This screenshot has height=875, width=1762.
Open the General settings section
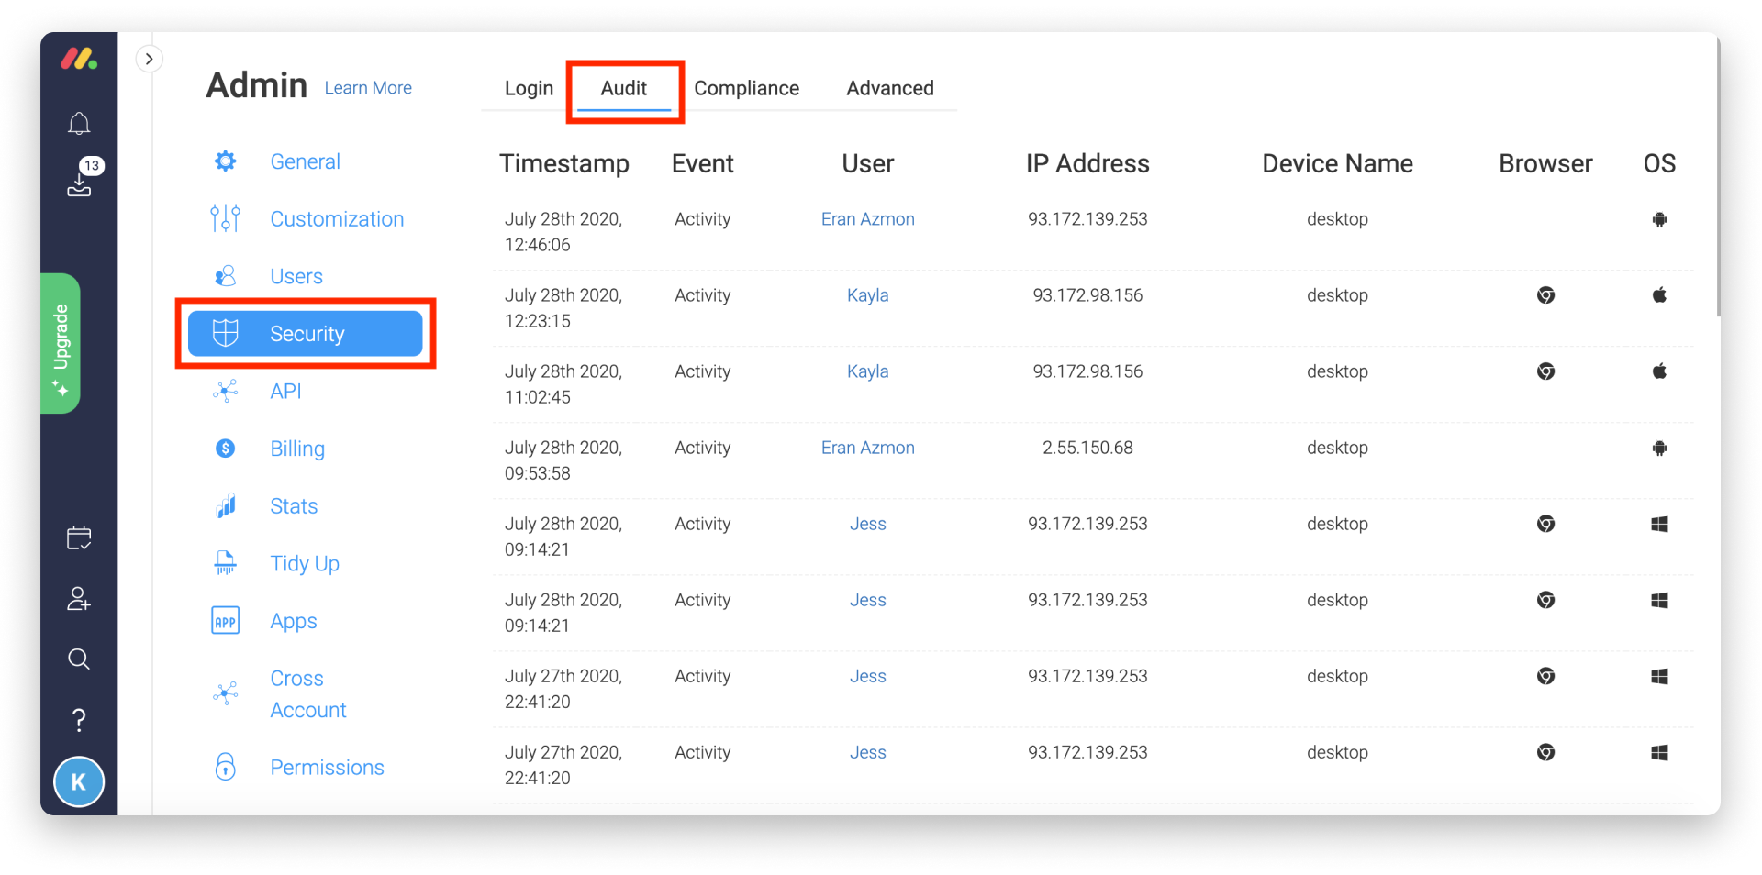305,161
